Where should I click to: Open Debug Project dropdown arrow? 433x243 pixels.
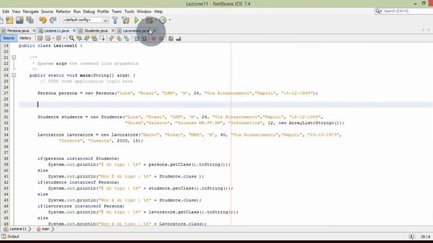coord(156,20)
